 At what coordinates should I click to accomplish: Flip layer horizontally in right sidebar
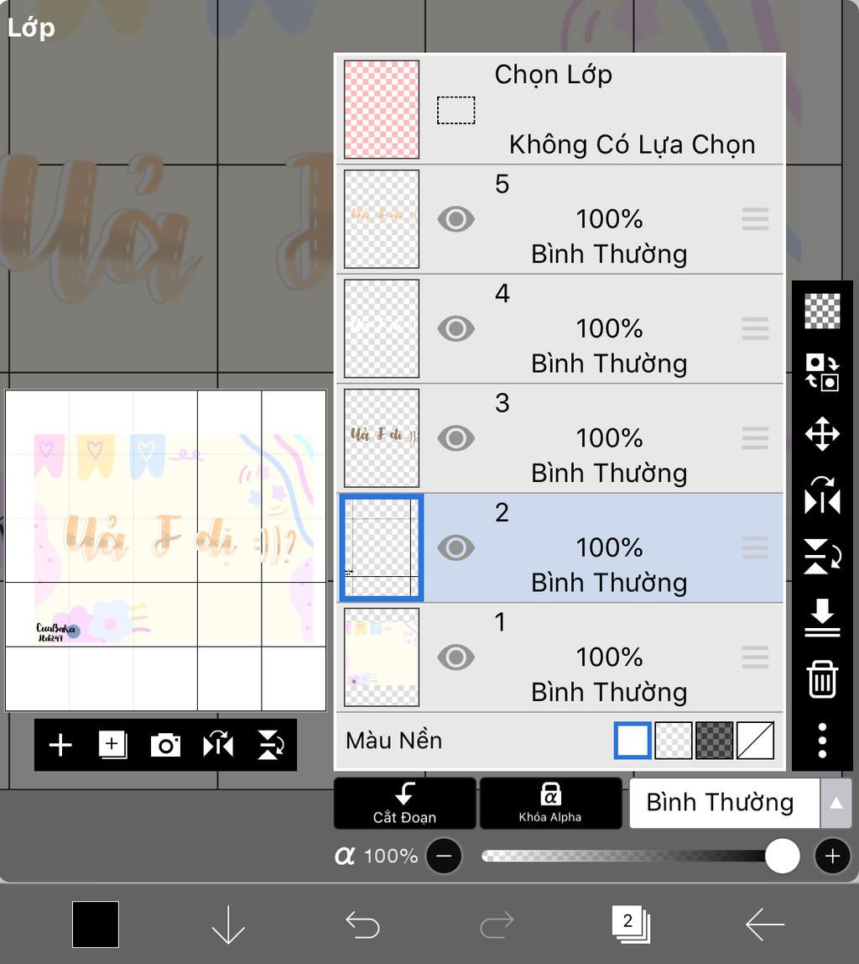tap(822, 495)
